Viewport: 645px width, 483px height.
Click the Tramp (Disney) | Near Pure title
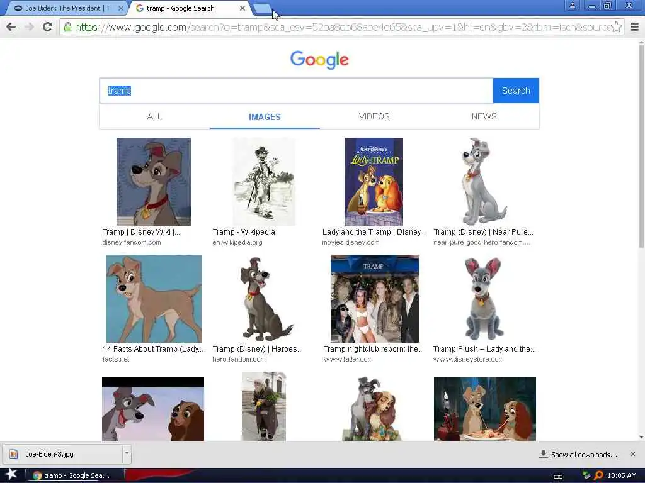tap(483, 232)
